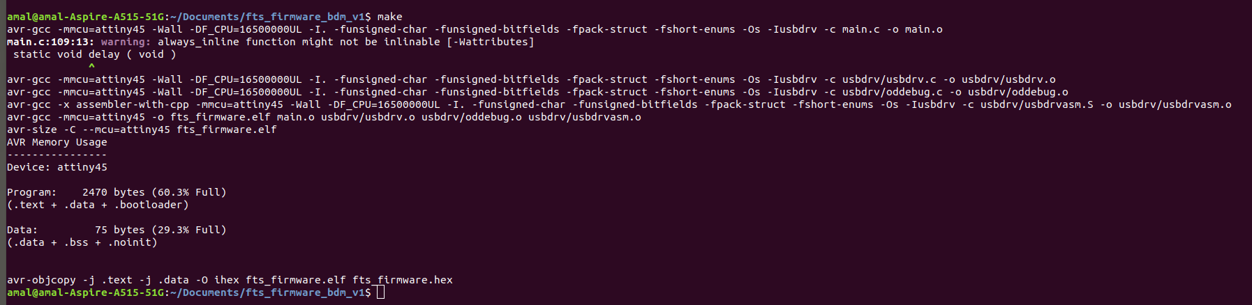
Task: Click the '(.text + .data + .bootloader)' line
Action: click(x=98, y=205)
